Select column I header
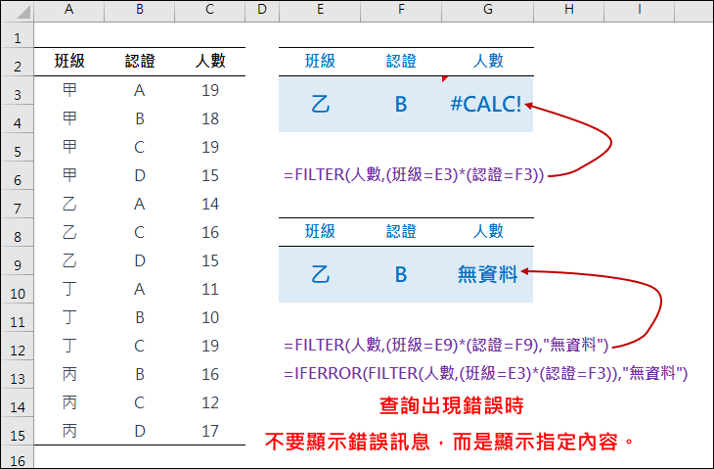Image resolution: width=714 pixels, height=469 pixels. click(x=640, y=10)
